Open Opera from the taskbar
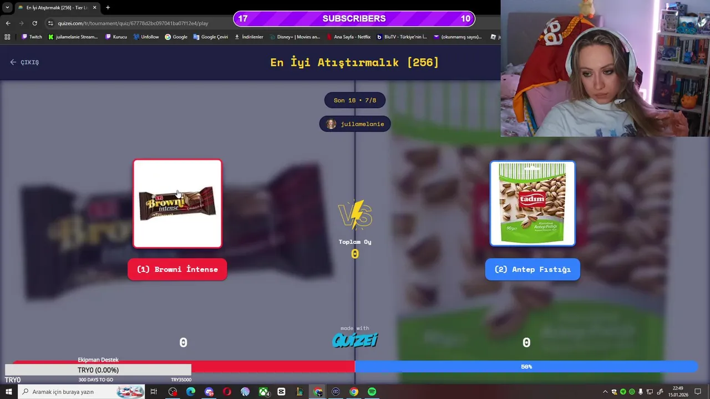The height and width of the screenshot is (399, 710). (227, 392)
